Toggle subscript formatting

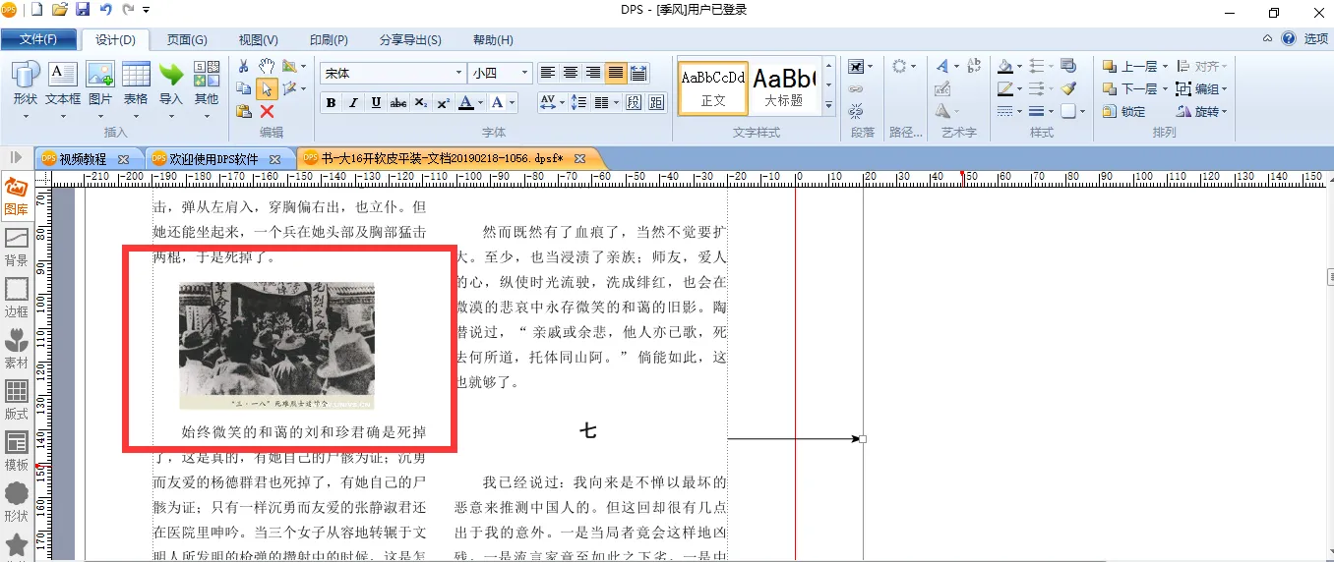click(x=421, y=102)
